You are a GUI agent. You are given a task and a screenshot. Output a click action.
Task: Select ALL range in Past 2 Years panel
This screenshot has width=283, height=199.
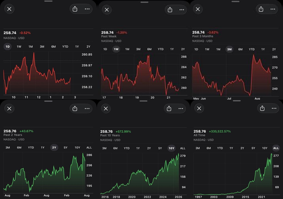click(x=89, y=147)
